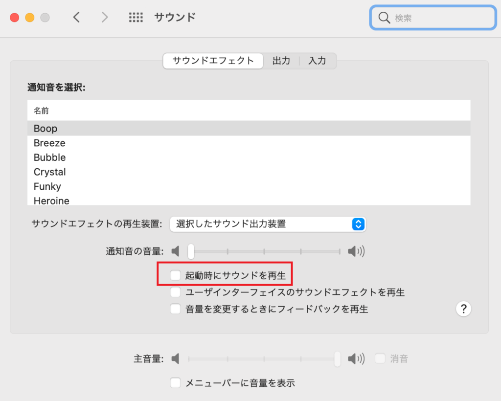Select the Funky alert sound

249,186
